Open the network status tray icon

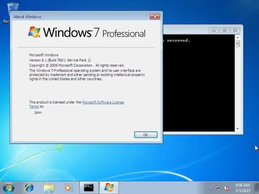coord(218,188)
